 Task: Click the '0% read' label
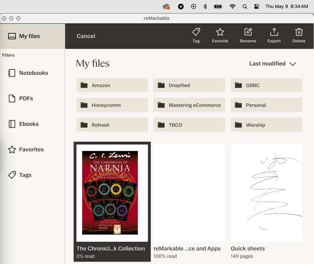point(85,256)
